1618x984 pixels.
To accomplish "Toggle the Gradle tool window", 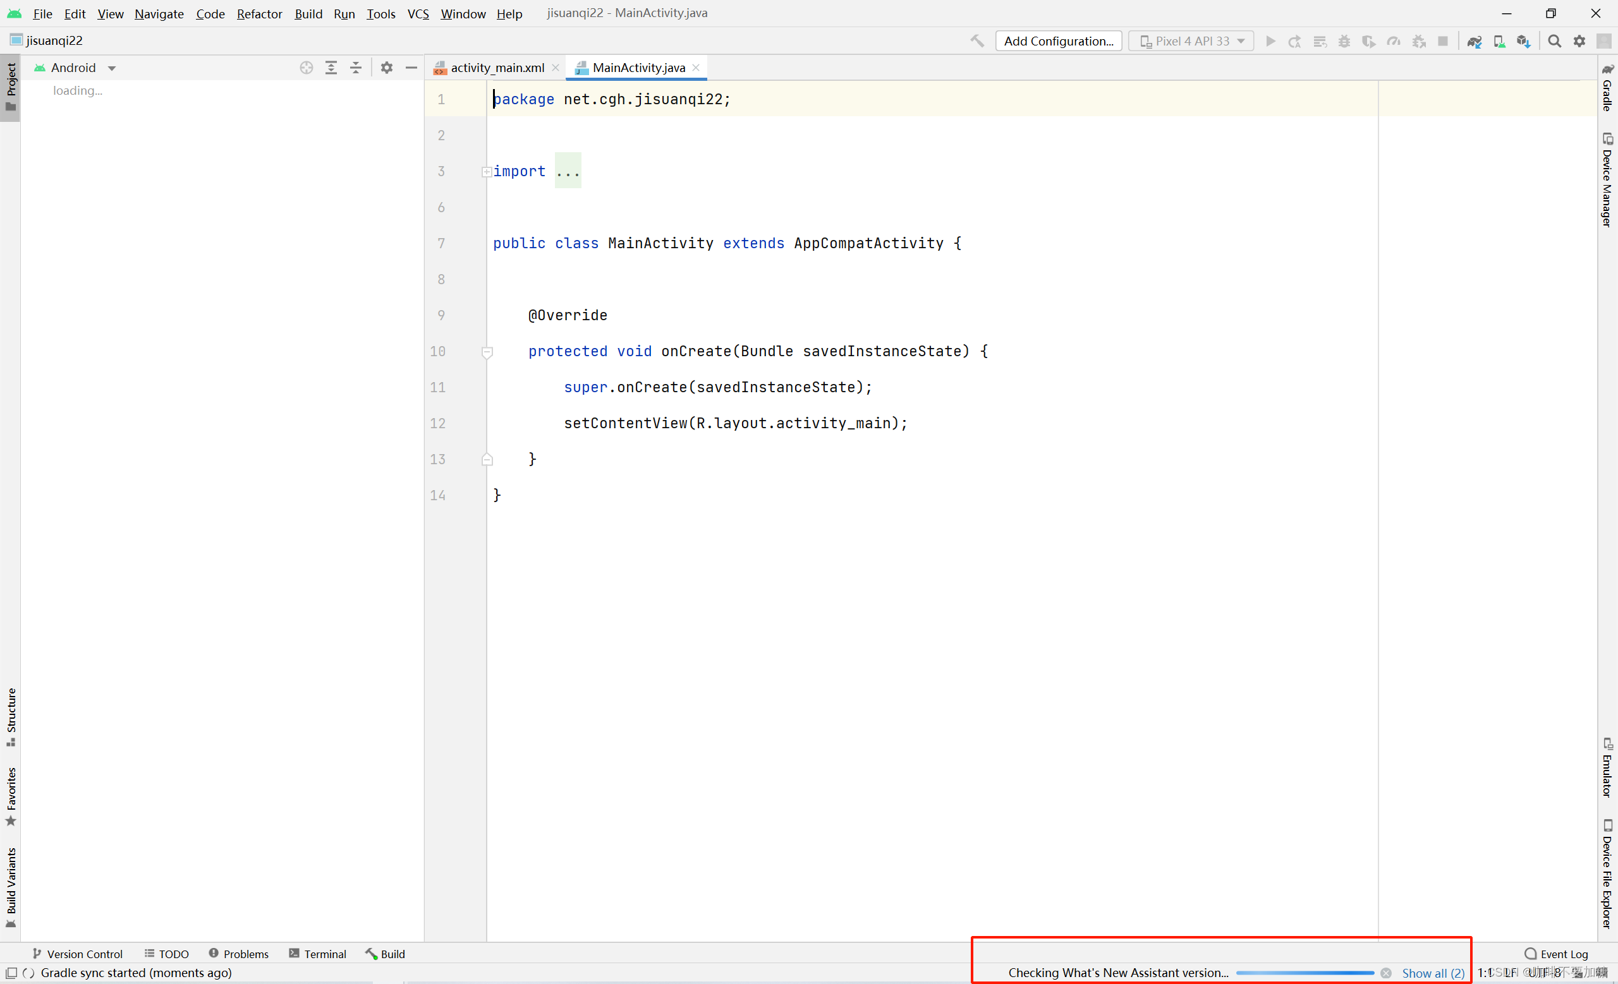I will tap(1607, 88).
